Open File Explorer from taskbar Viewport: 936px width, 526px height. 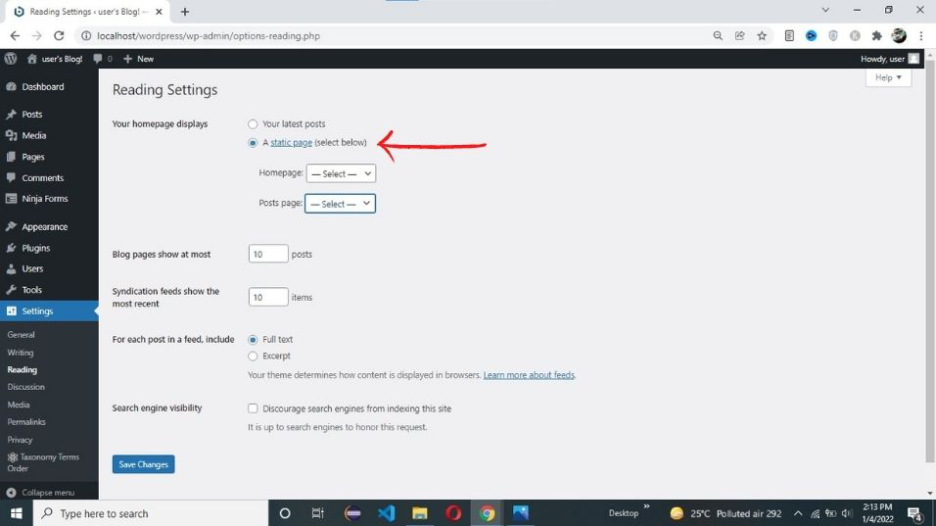420,513
